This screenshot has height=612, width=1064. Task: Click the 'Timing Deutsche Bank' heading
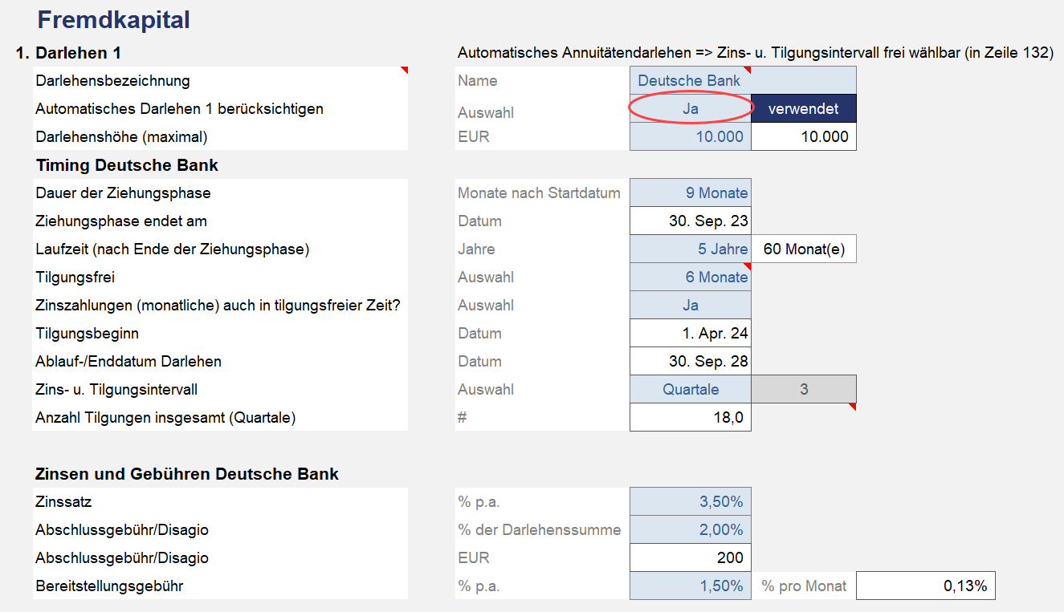127,165
